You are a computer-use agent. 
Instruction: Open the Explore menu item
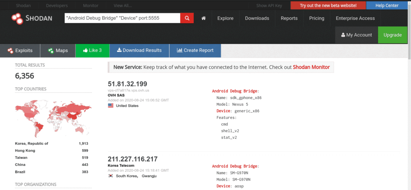click(226, 18)
